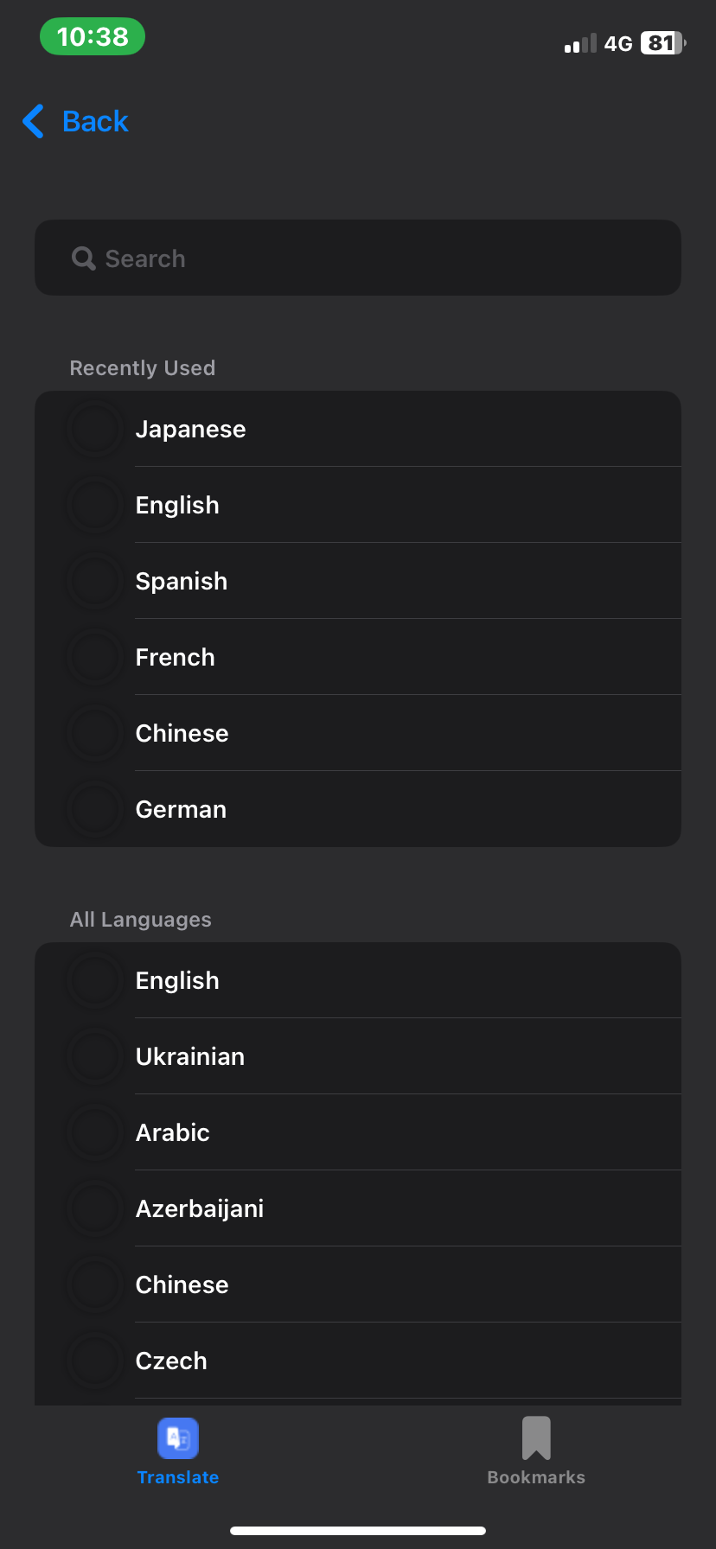
Task: Choose French from Recently Used
Action: tap(176, 658)
